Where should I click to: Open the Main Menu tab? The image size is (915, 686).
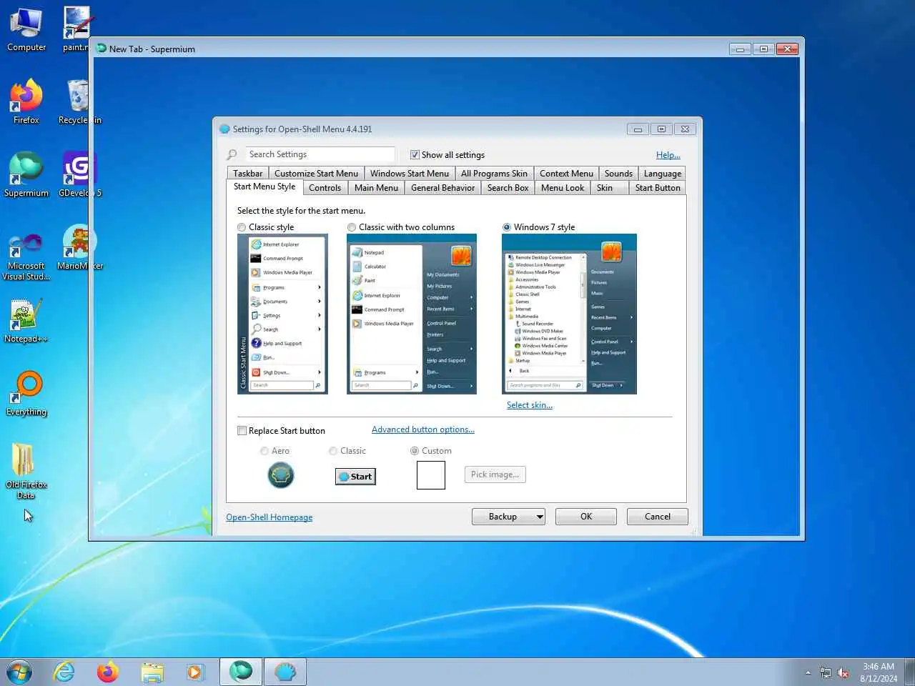click(x=376, y=188)
